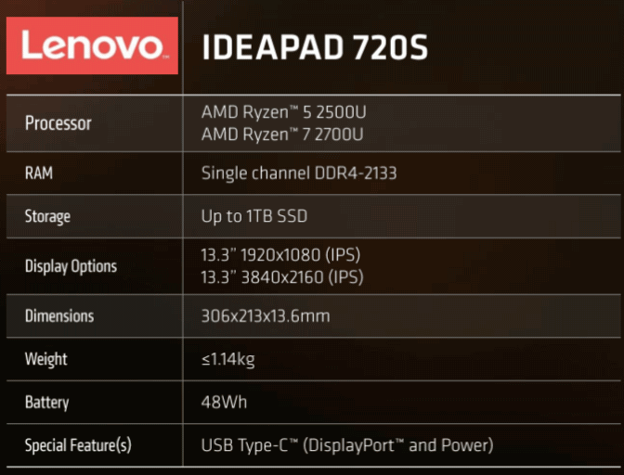The image size is (624, 475).
Task: Click the Storage row label
Action: click(x=47, y=217)
